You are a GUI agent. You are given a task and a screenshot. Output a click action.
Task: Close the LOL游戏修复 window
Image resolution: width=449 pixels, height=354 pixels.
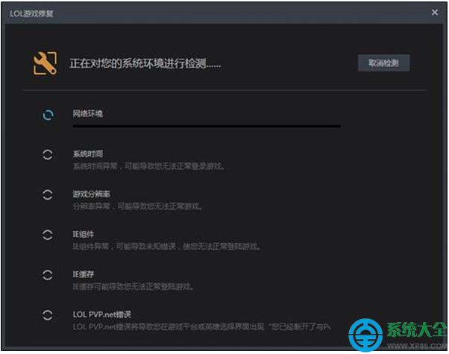[x=435, y=12]
